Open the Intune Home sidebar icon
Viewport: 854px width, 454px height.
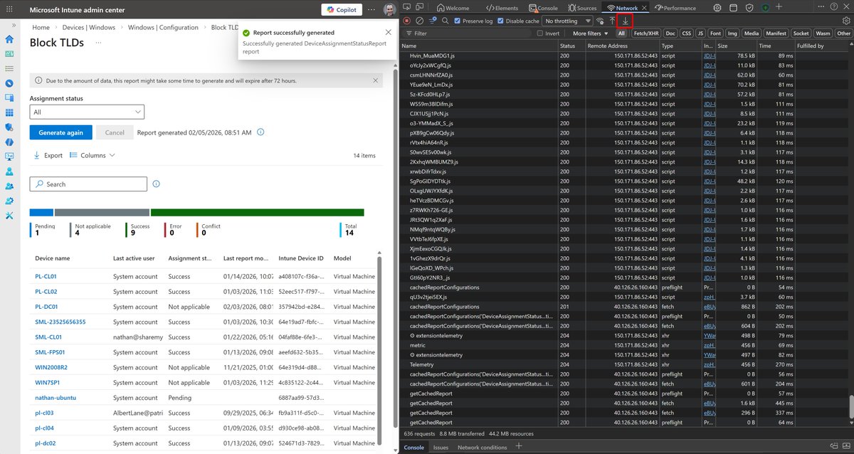(9, 38)
